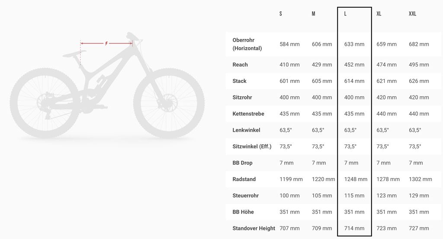This screenshot has height=239, width=443.
Task: Click the bike's front wheel in the diagram
Action: tap(169, 103)
